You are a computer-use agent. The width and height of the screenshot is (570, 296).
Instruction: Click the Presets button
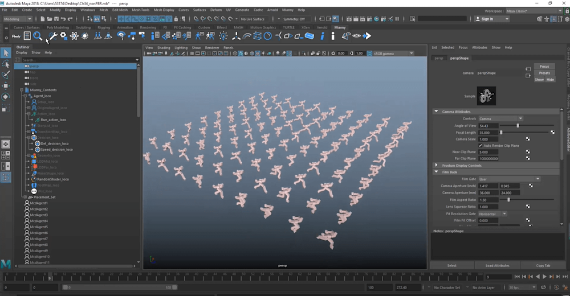click(544, 73)
